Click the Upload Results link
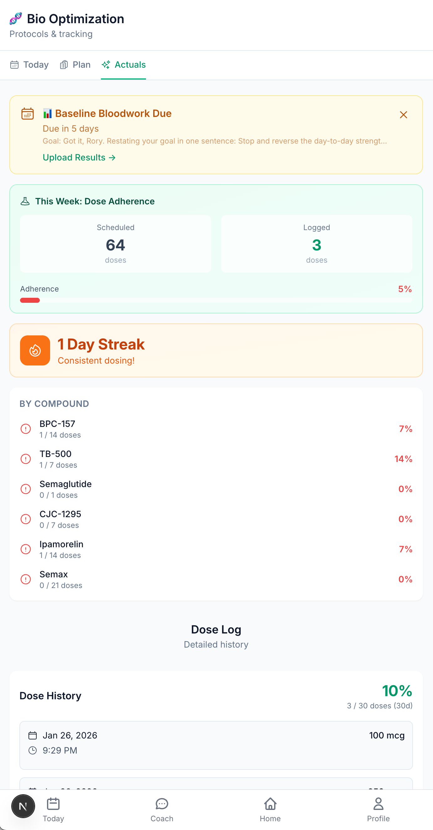This screenshot has width=433, height=830. 79,158
